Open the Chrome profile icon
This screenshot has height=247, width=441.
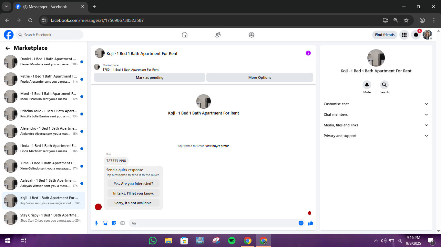pos(422,20)
